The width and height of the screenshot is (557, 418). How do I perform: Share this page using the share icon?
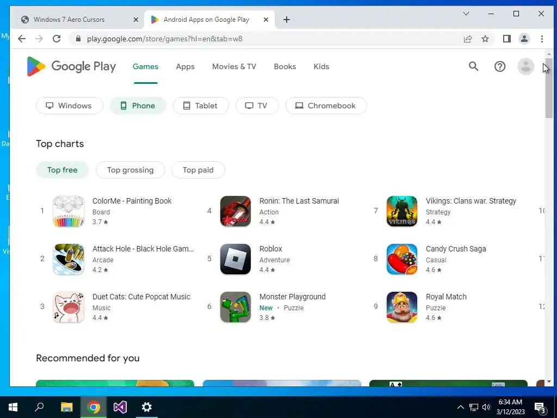coord(468,39)
